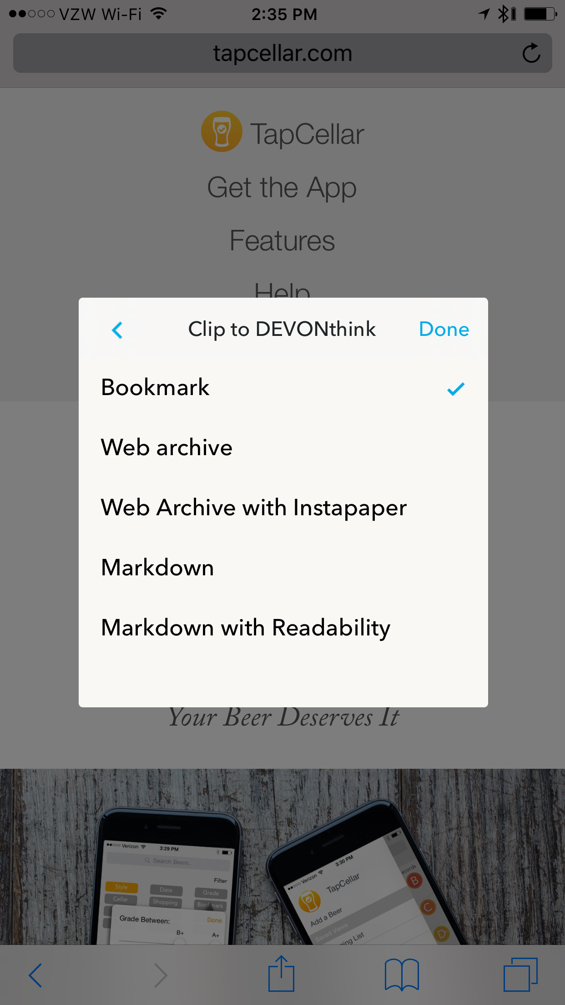Tap the Safari back navigation arrow
The height and width of the screenshot is (1005, 565).
(36, 974)
